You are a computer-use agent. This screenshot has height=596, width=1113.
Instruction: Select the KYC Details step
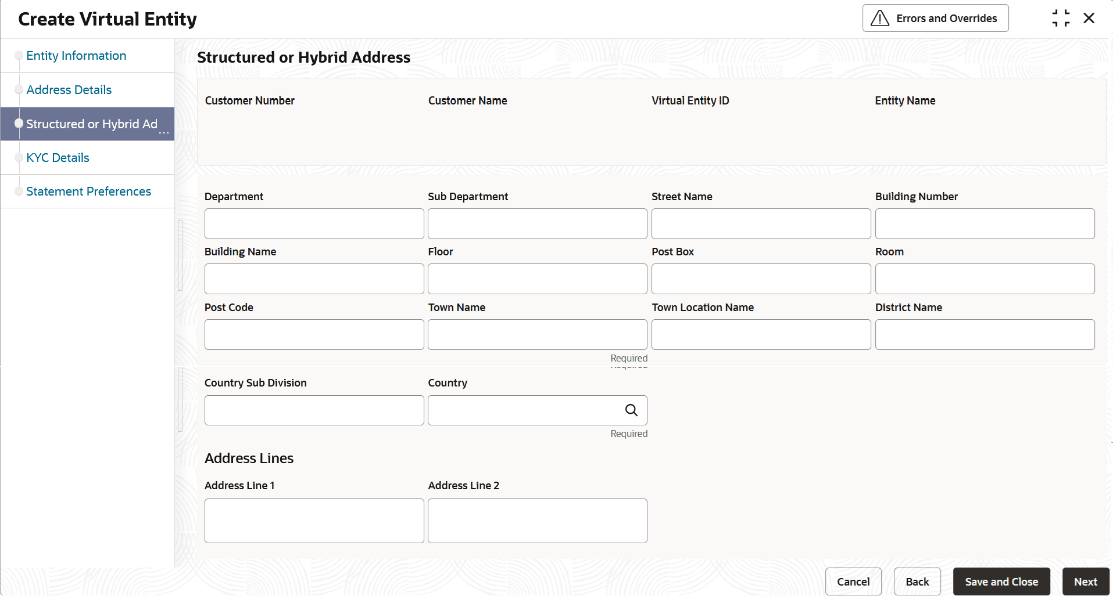click(58, 158)
